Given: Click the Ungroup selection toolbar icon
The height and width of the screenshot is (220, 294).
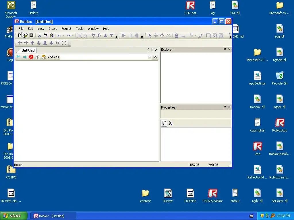Looking at the screenshot, I should (86, 36).
